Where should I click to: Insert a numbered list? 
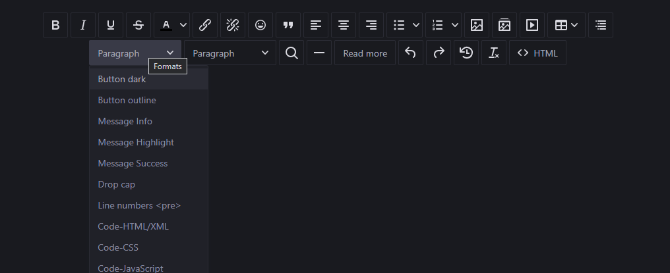pyautogui.click(x=438, y=25)
